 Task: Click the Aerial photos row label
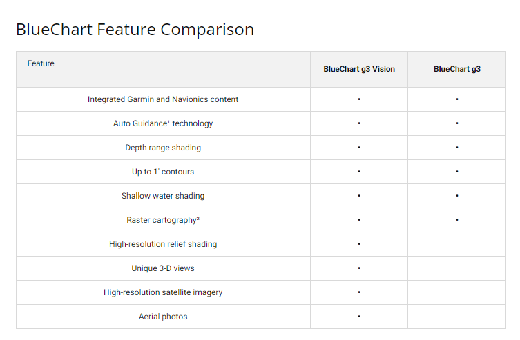(x=163, y=317)
